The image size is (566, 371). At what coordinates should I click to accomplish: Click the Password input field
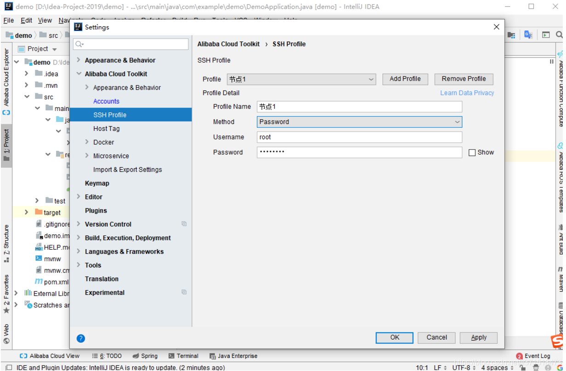point(359,152)
